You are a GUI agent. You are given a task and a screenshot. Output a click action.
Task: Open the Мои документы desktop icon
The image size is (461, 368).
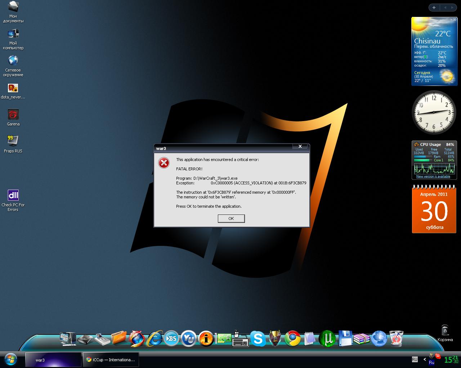pyautogui.click(x=13, y=12)
